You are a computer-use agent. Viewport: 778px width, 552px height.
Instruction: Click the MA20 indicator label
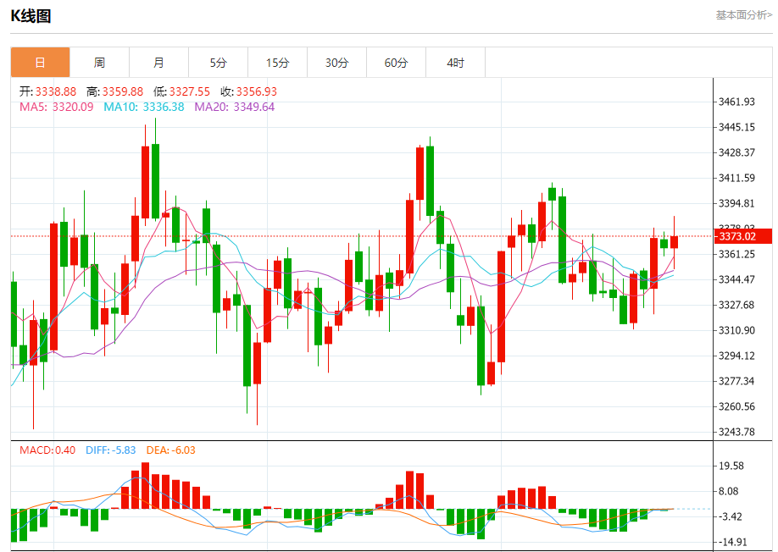click(234, 107)
